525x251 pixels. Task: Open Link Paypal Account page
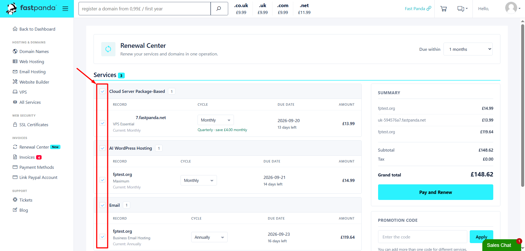click(x=38, y=177)
